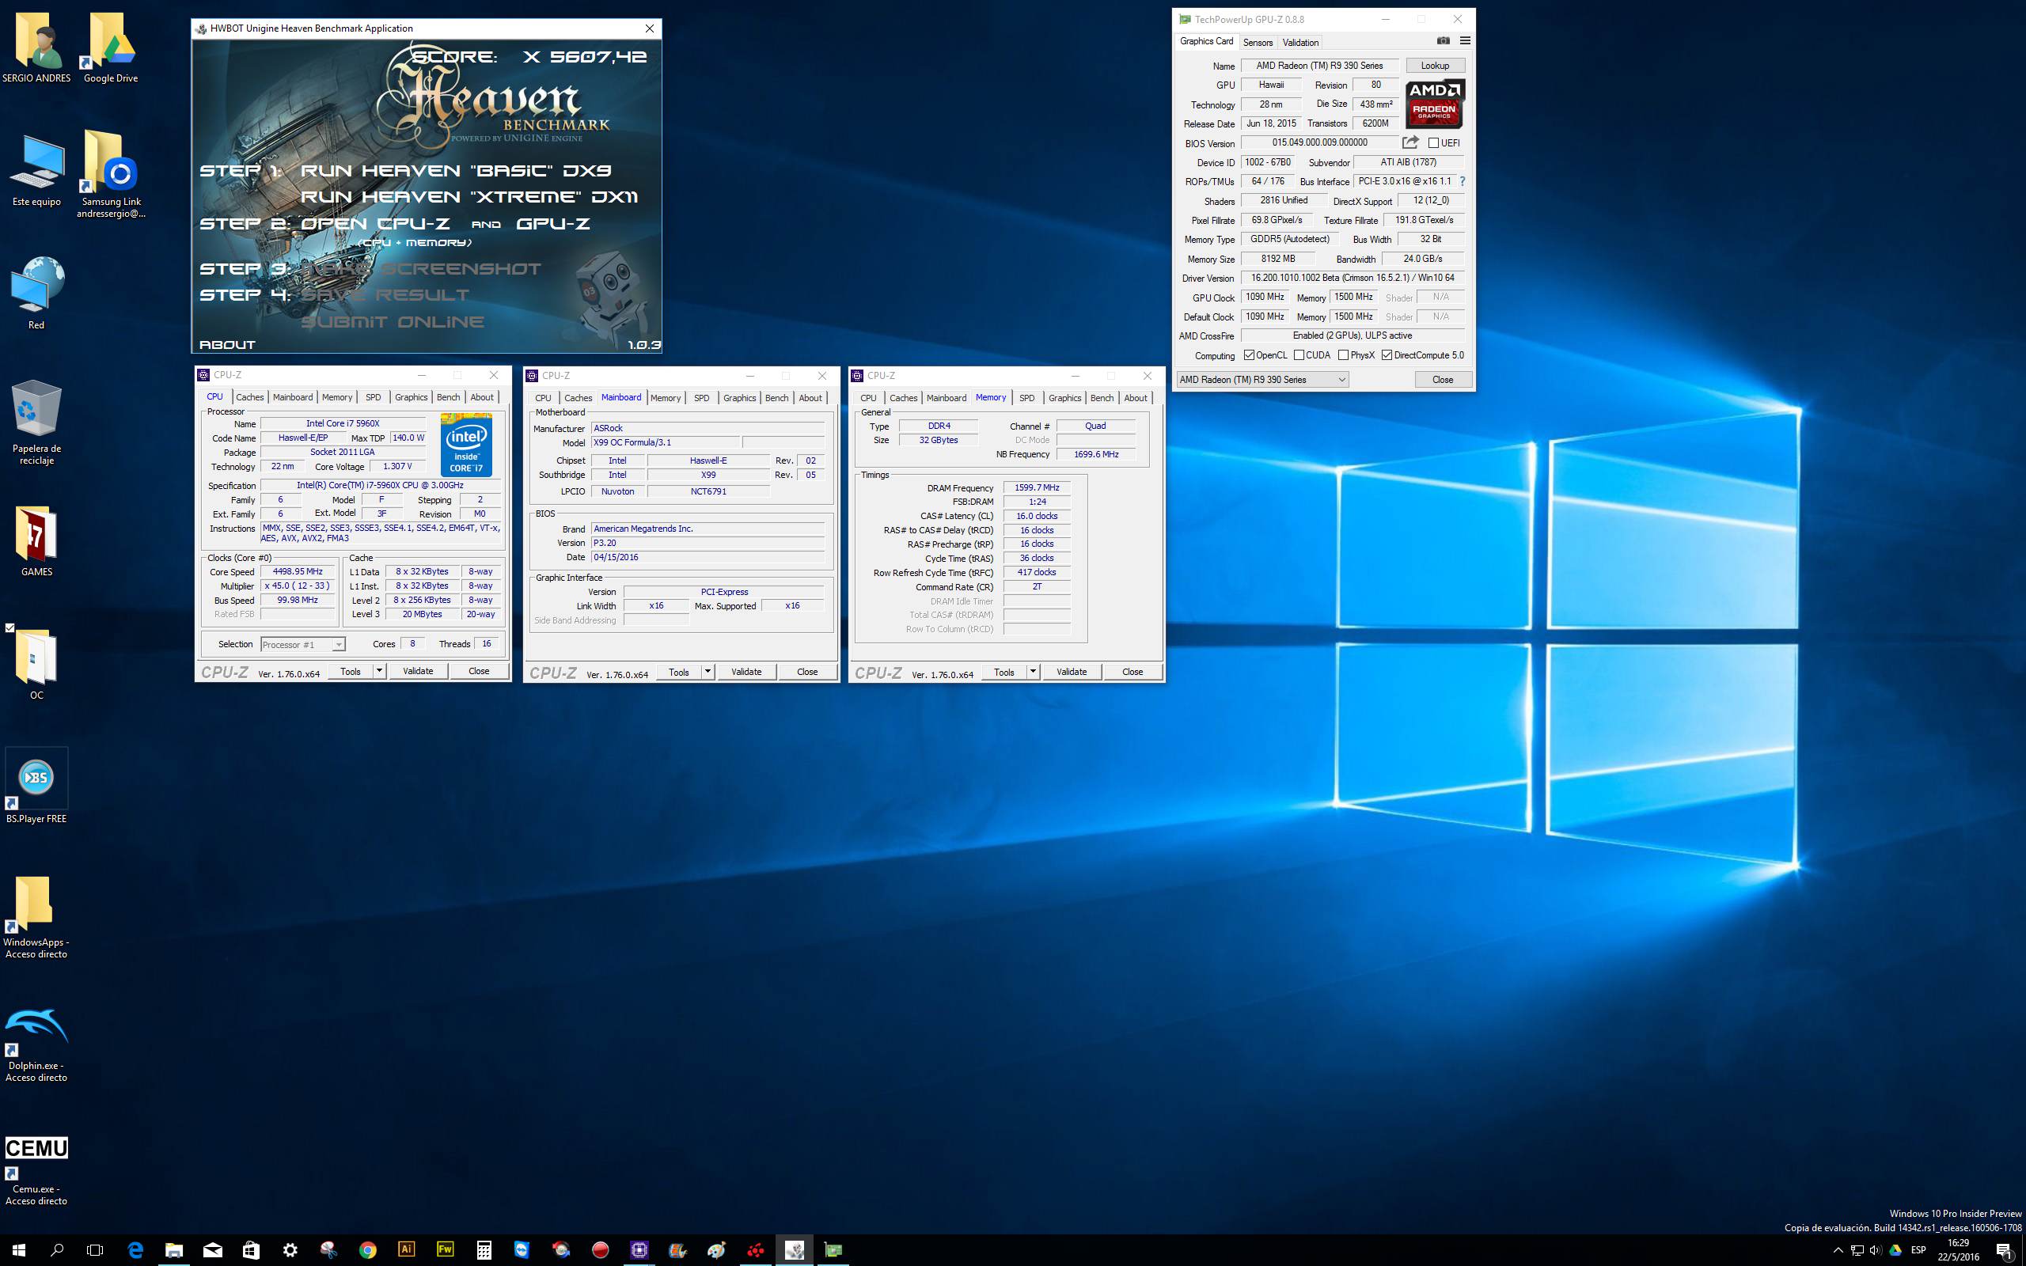Open the Processor #1 selection dropdown
The height and width of the screenshot is (1266, 2026).
pyautogui.click(x=302, y=644)
